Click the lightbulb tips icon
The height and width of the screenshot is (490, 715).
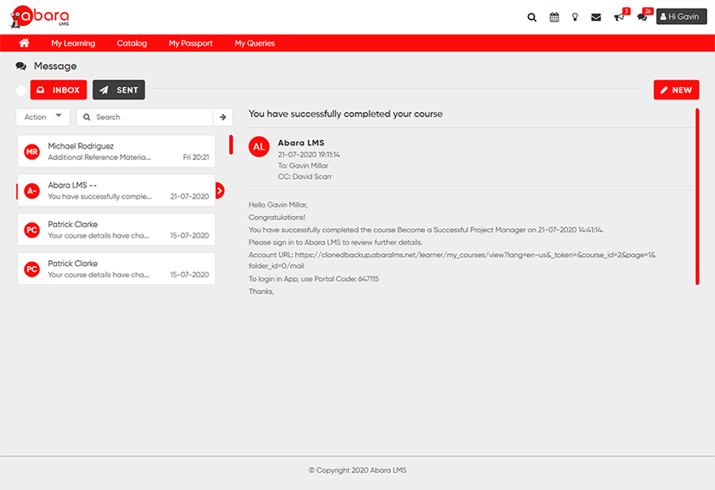point(575,17)
